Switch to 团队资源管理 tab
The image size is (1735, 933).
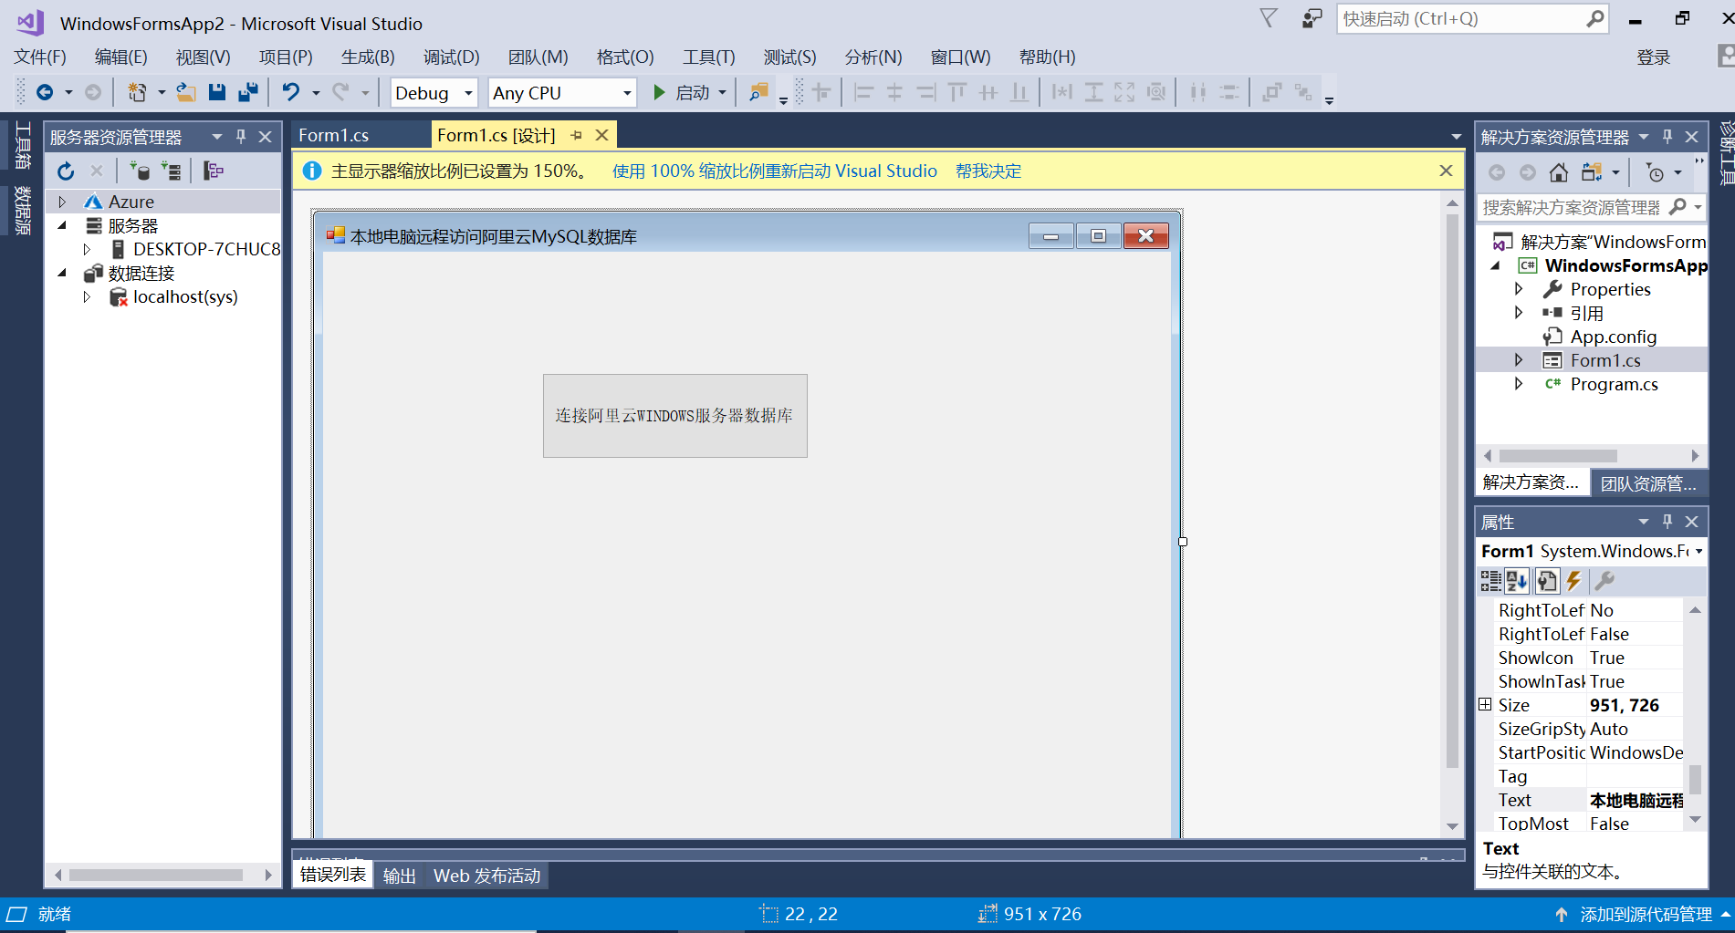1648,483
